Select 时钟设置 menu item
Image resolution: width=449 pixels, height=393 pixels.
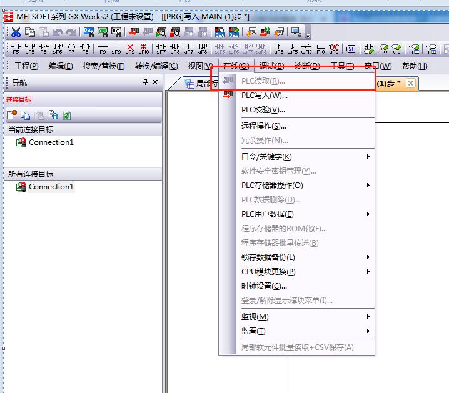point(265,286)
